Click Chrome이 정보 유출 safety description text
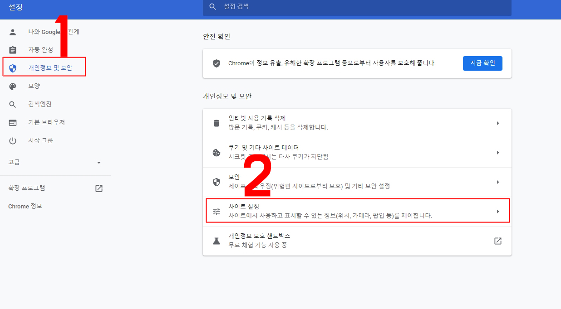561x309 pixels. point(332,63)
